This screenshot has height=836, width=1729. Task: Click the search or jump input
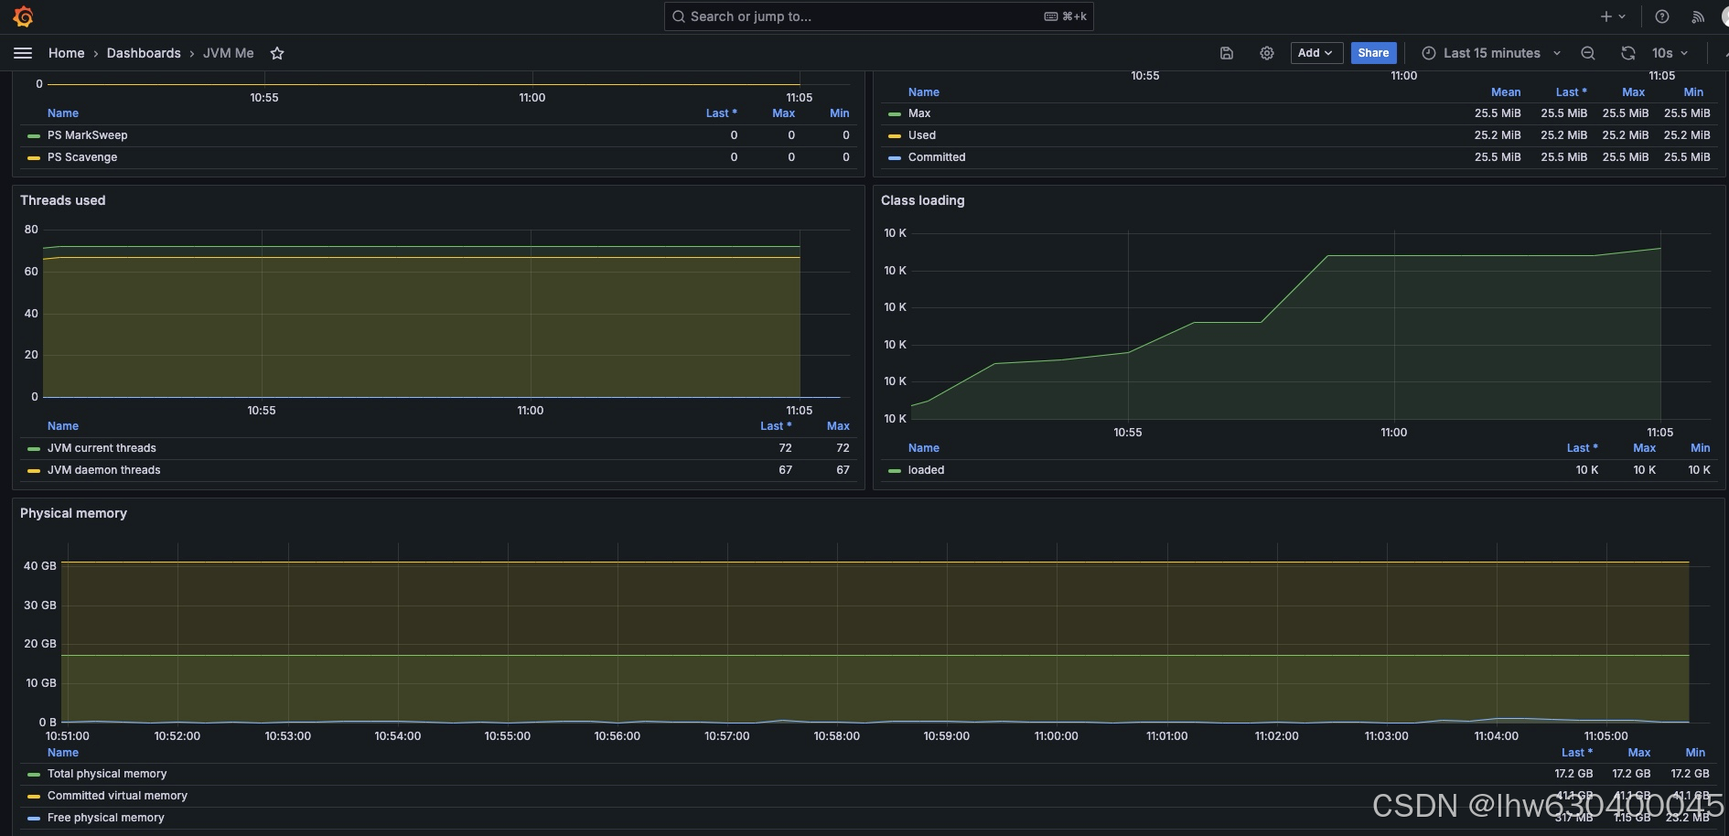pyautogui.click(x=878, y=16)
